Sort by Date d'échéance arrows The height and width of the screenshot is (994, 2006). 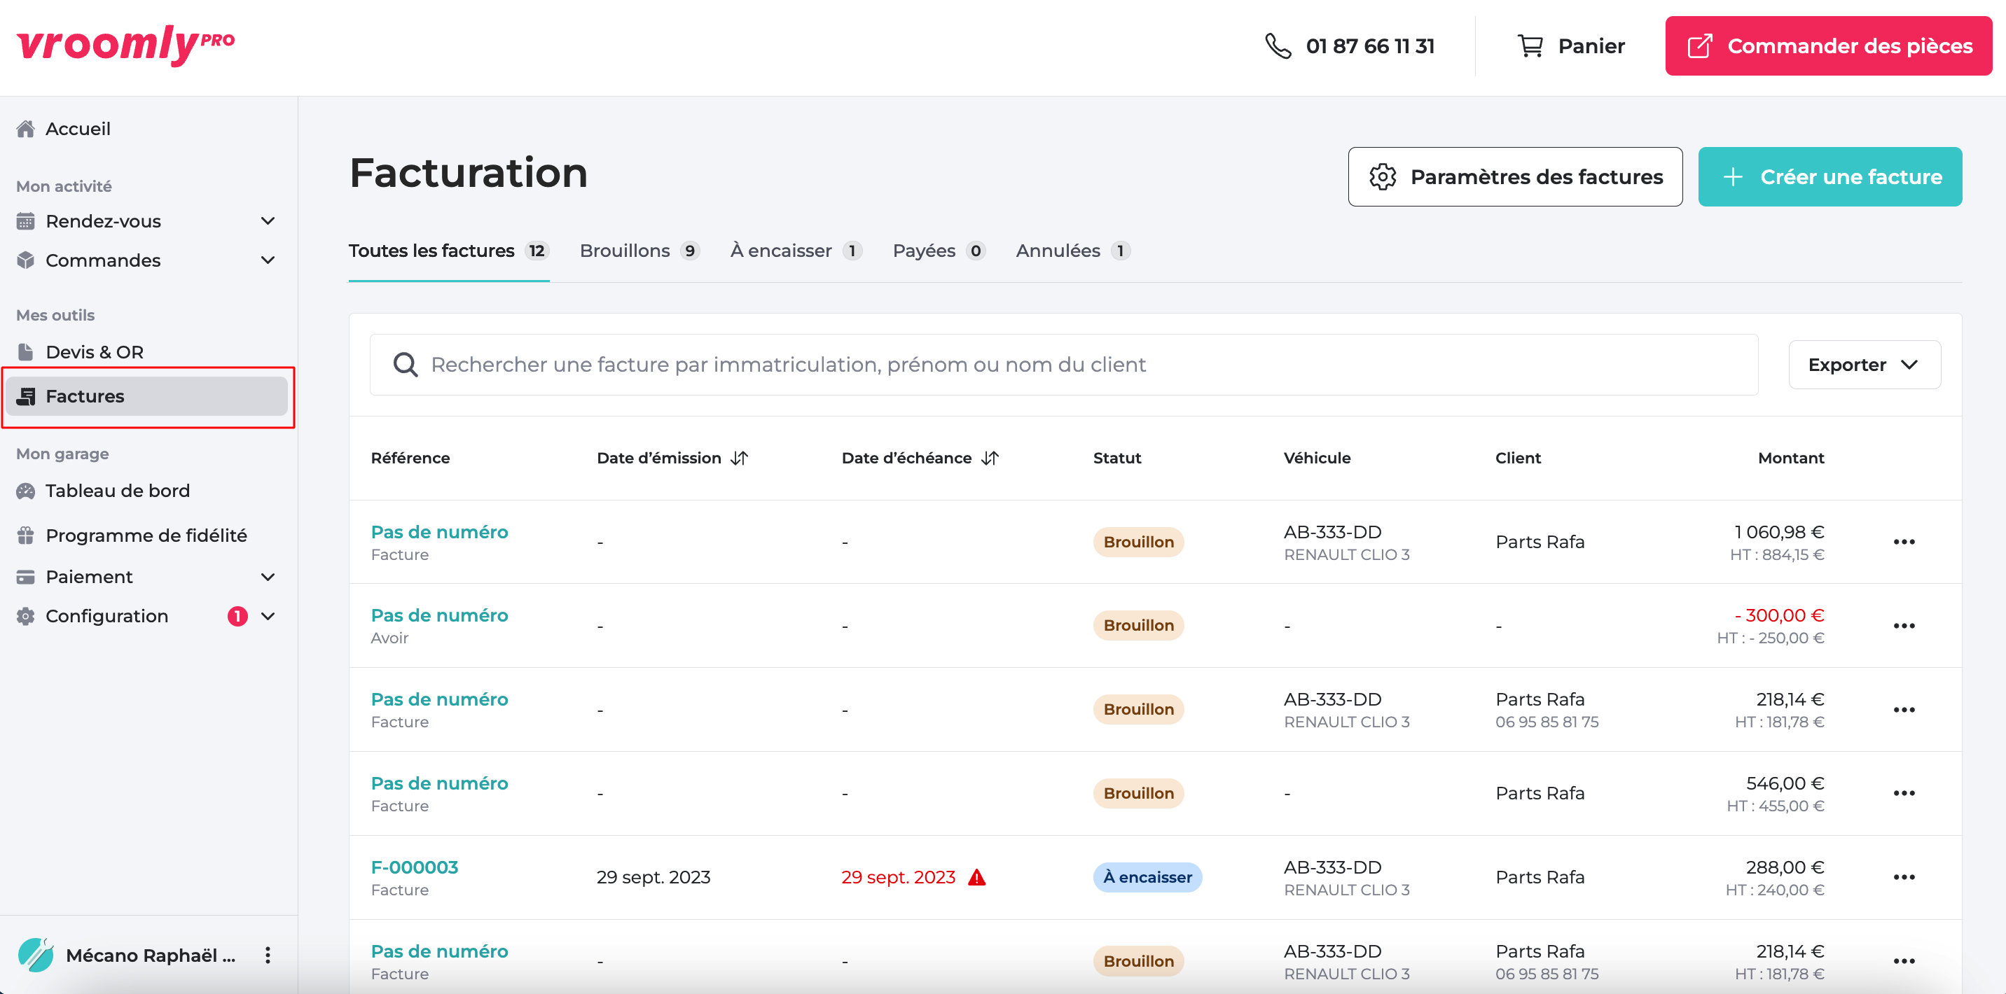(990, 458)
